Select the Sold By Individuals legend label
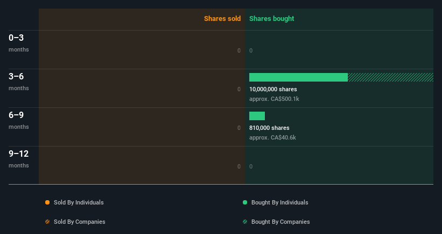The width and height of the screenshot is (442, 234). pos(79,202)
